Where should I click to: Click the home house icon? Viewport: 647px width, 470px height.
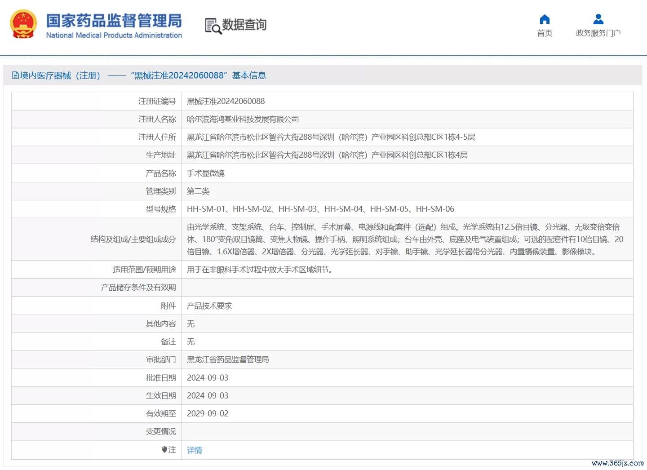click(x=545, y=19)
